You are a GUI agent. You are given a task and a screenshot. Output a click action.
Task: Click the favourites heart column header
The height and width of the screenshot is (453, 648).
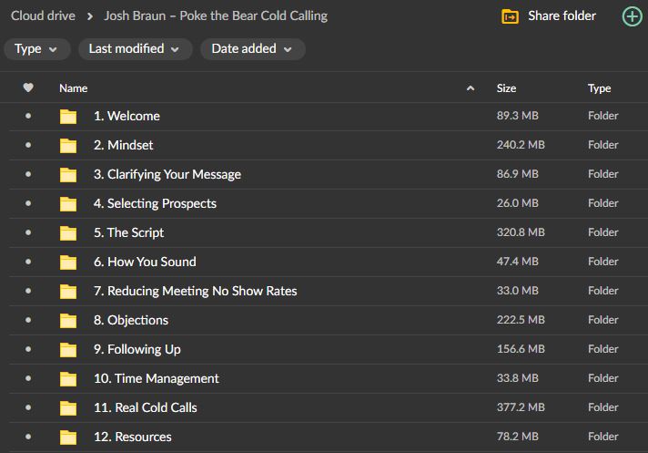pos(28,88)
